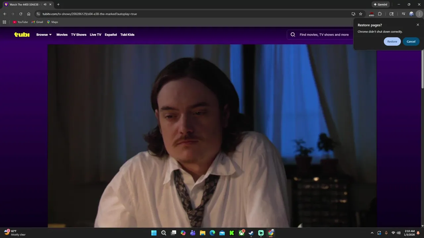Click the microphone tray icon

coord(386,233)
